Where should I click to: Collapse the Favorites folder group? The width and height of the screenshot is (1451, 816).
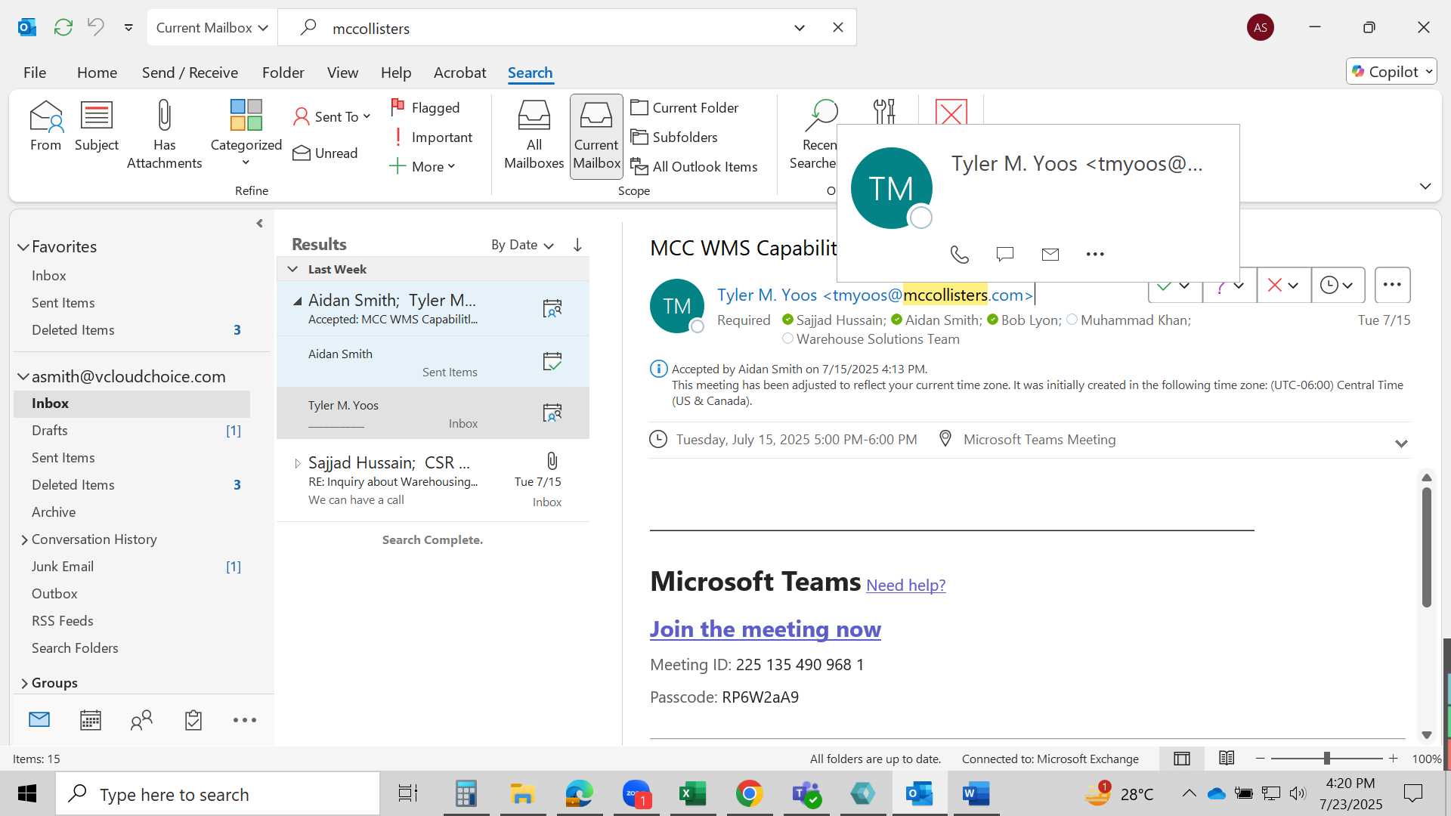pyautogui.click(x=23, y=247)
